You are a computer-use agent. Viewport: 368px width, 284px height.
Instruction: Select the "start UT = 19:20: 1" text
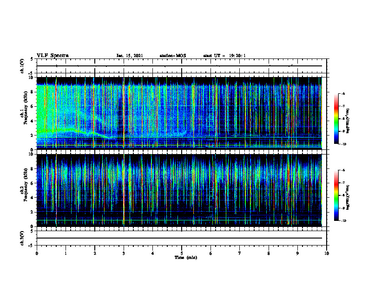click(x=224, y=56)
